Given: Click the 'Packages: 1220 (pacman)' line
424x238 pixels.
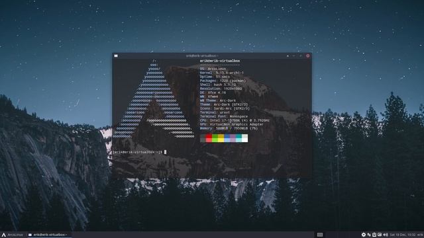Looking at the screenshot, I should [x=223, y=81].
